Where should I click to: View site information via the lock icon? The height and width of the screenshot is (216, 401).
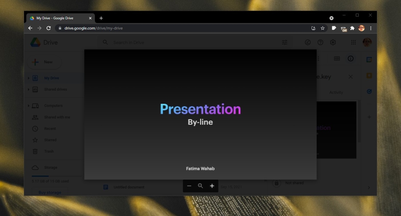point(60,28)
